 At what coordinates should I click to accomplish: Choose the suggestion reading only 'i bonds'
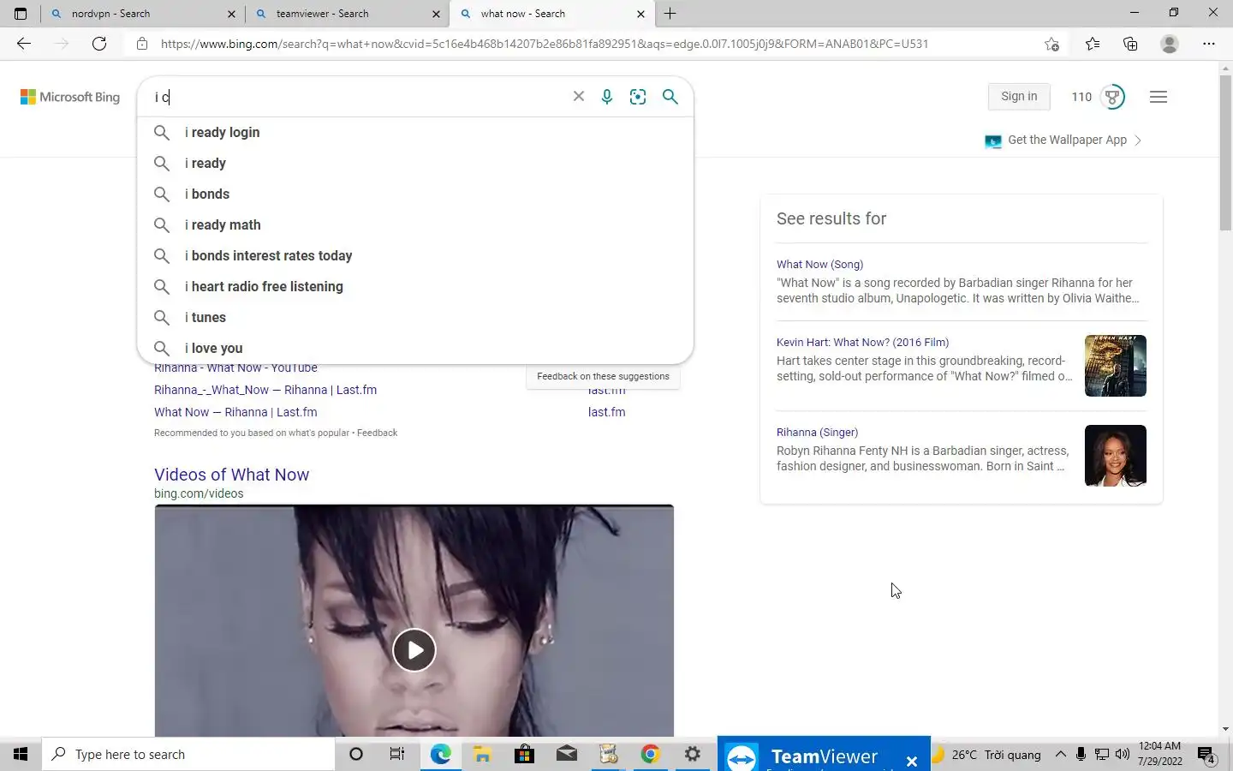415,194
